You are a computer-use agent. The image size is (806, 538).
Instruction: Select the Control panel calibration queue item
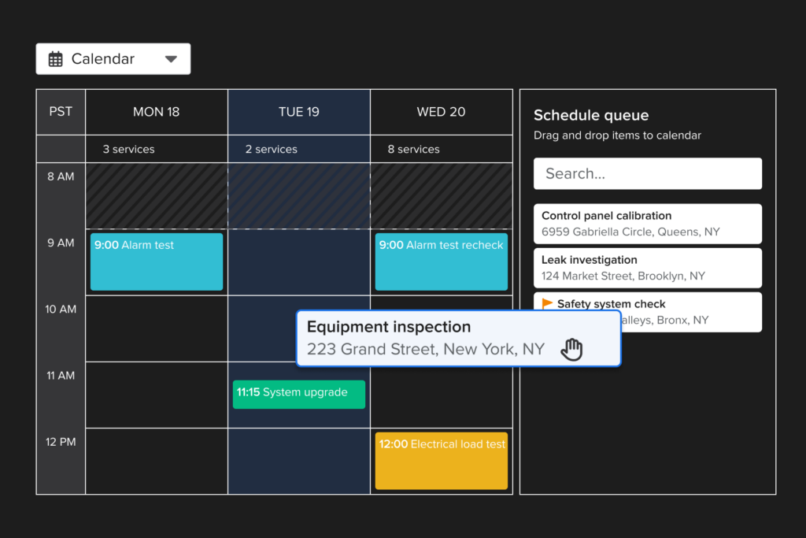click(x=647, y=224)
